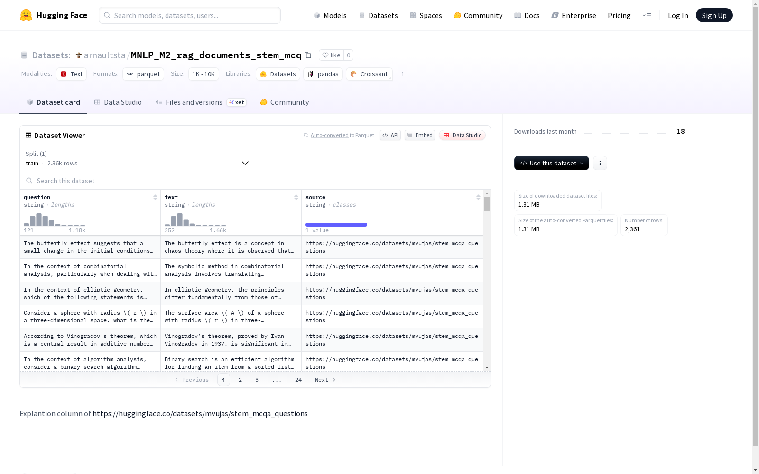Select the Datasets library tag
Image resolution: width=759 pixels, height=474 pixels.
[x=278, y=74]
